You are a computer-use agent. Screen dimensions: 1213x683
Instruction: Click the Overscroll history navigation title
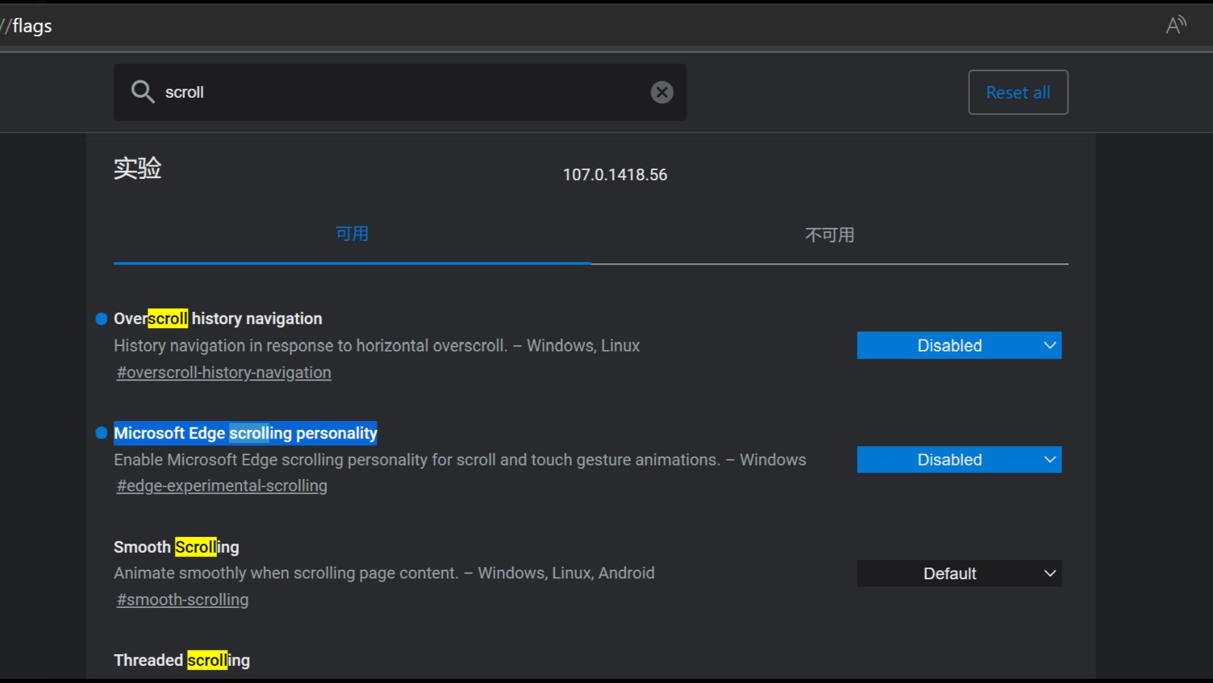pos(218,318)
